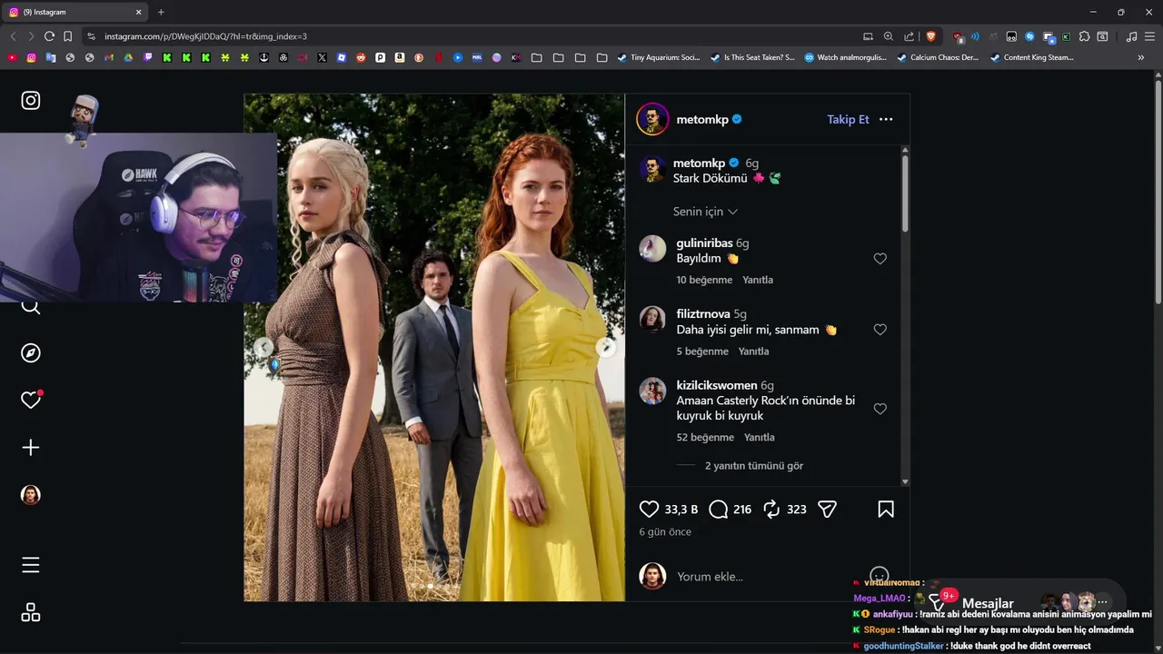Bookmark this page using toolbar bookmark icon
1163x654 pixels.
(67, 36)
